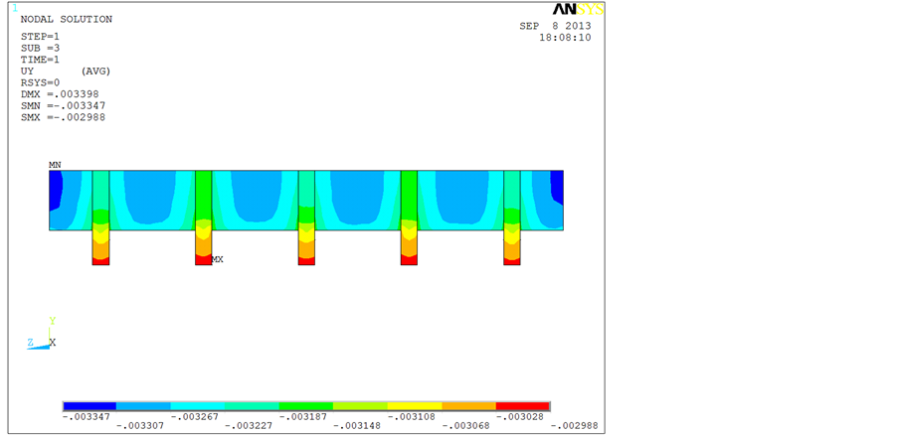Select the SMN =-.003347 text line
Screen dimensions: 897x435
[63, 105]
